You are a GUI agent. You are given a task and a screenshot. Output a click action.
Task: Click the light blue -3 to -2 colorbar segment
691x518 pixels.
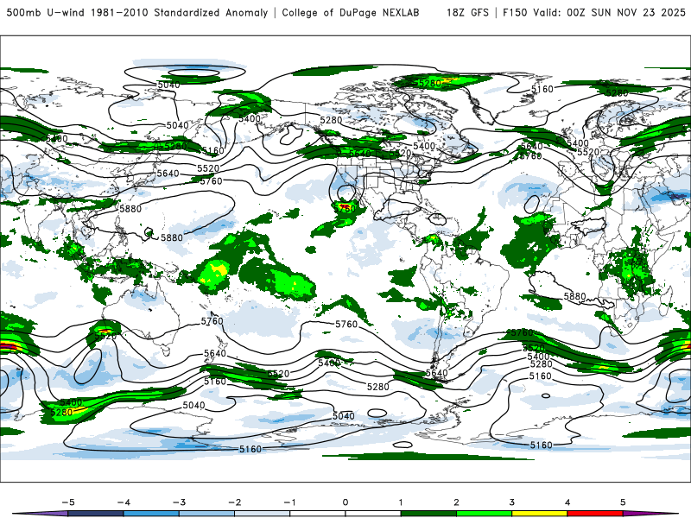tap(206, 514)
